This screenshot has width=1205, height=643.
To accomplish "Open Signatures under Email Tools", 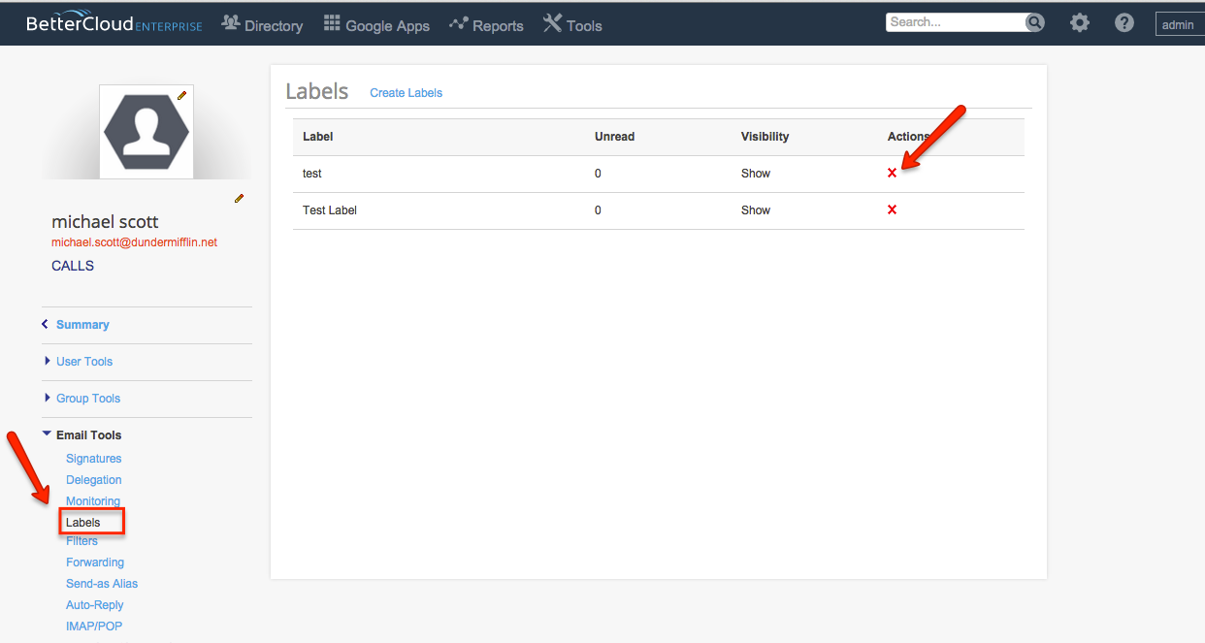I will [x=94, y=459].
